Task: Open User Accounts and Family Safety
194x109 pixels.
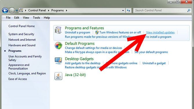Action: click(25, 58)
